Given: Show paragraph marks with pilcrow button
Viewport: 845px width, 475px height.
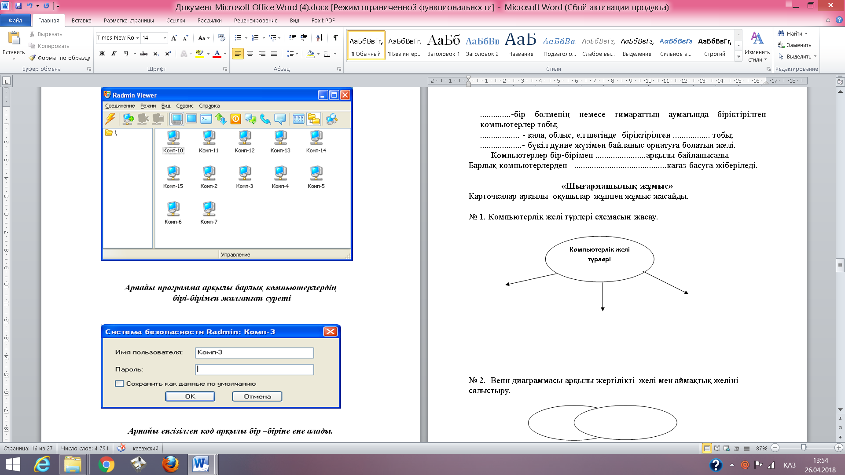Looking at the screenshot, I should 335,38.
